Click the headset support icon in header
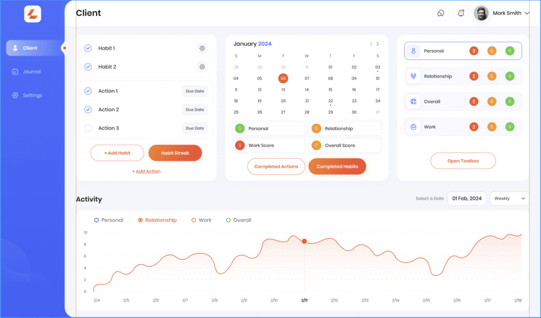The width and height of the screenshot is (541, 318). tap(440, 13)
